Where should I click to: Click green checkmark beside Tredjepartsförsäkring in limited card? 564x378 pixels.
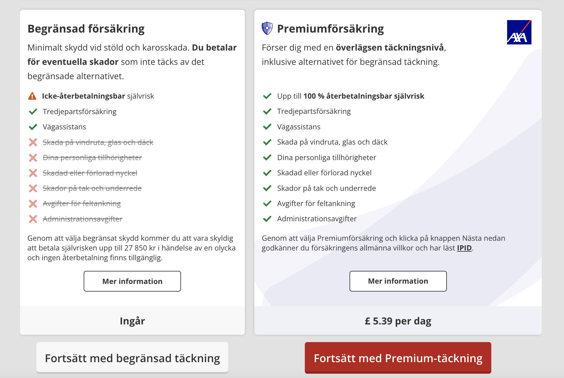pos(33,112)
